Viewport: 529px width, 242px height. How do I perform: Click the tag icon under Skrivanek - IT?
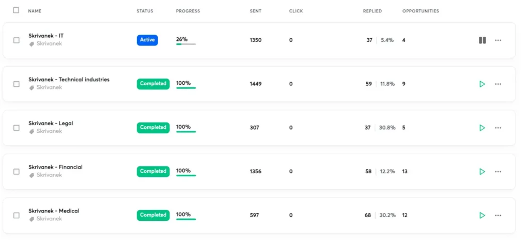coord(32,44)
